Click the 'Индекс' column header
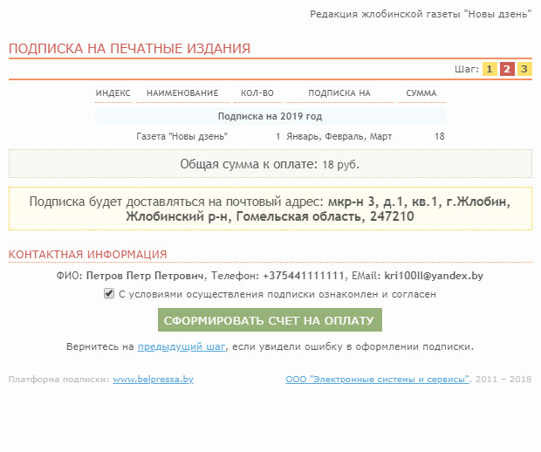The height and width of the screenshot is (452, 541). coord(113,93)
